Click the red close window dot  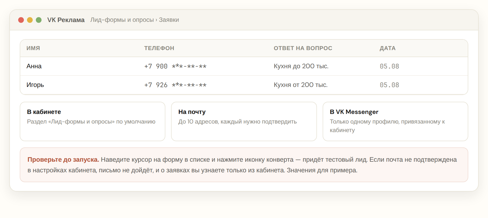tap(21, 20)
